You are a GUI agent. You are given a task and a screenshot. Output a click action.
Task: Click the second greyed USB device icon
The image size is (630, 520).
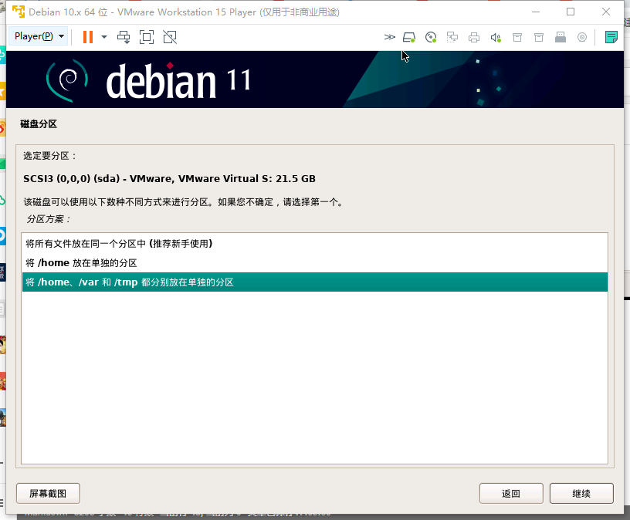pos(539,37)
